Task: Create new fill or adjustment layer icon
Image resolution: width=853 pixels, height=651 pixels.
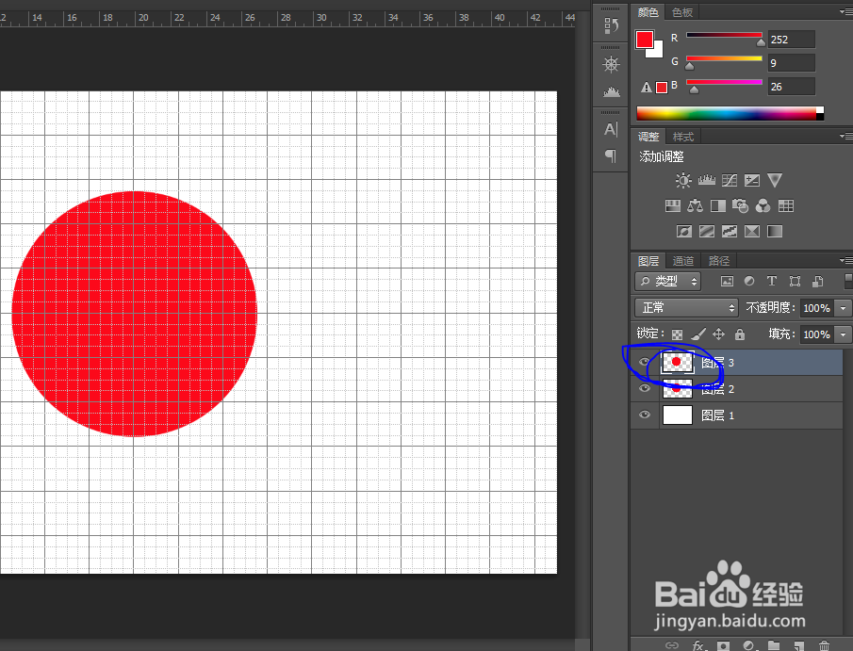Action: coord(748,645)
